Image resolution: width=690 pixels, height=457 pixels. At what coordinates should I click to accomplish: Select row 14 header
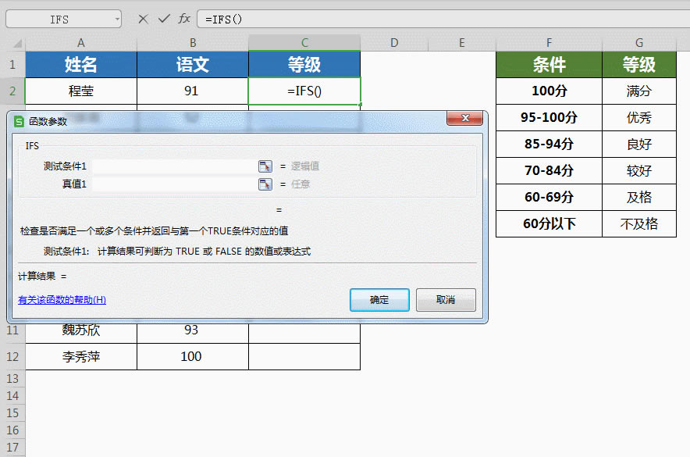(x=12, y=396)
